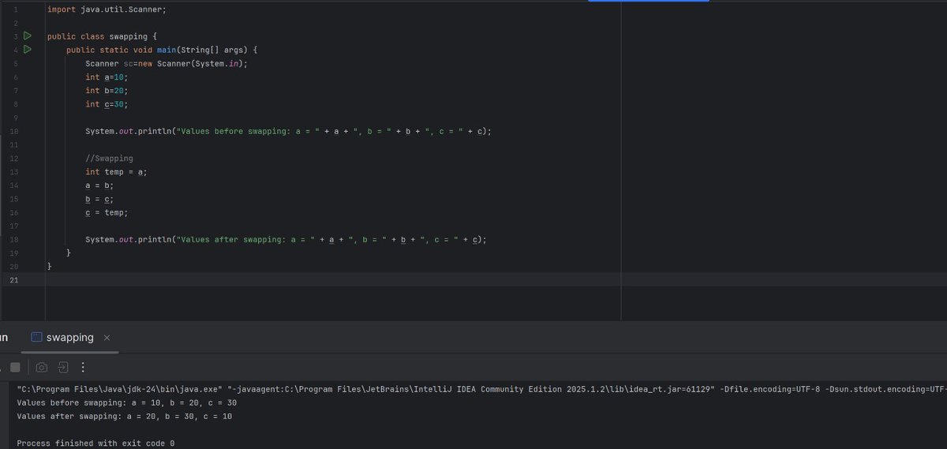Run main method via gutter arrow on line 4
Viewport: 947px width, 449px height.
pyautogui.click(x=28, y=50)
